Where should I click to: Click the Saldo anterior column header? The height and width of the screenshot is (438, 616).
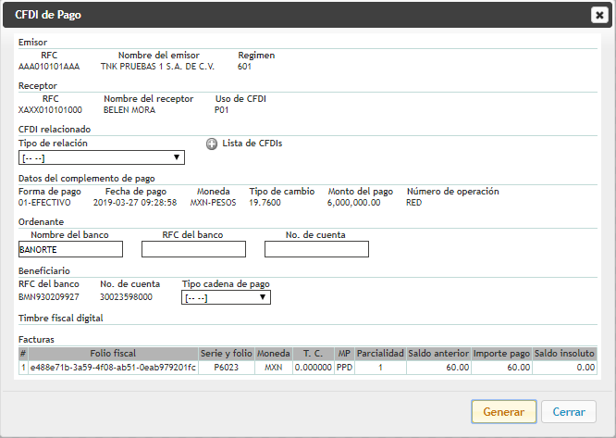pos(438,354)
